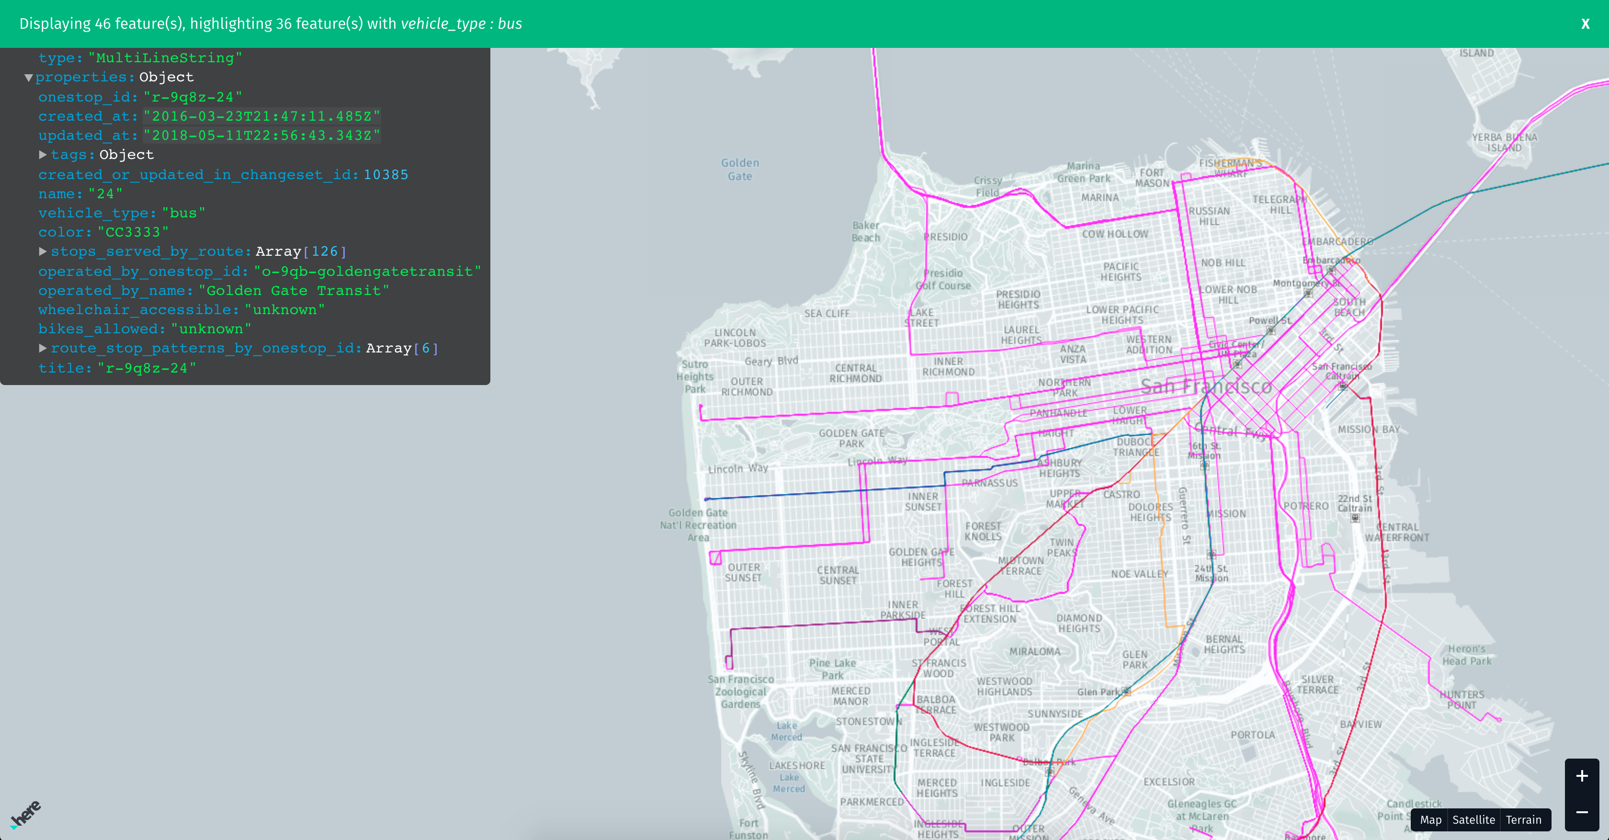
Task: Click the HERE logo
Action: click(x=25, y=813)
